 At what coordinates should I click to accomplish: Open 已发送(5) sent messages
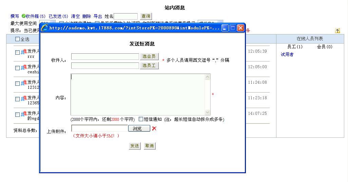[x=58, y=16]
